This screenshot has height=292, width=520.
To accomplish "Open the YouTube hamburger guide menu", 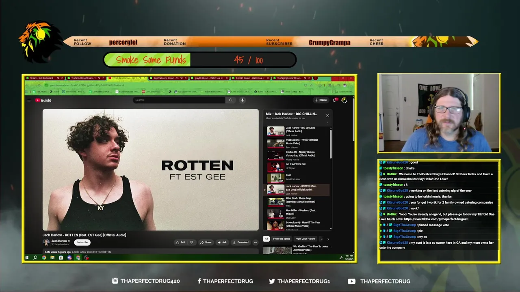I will point(29,100).
